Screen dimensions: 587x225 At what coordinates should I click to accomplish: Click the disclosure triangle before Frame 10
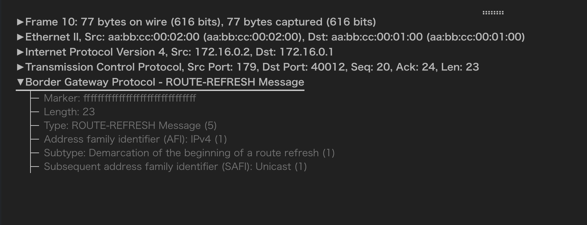click(x=21, y=22)
